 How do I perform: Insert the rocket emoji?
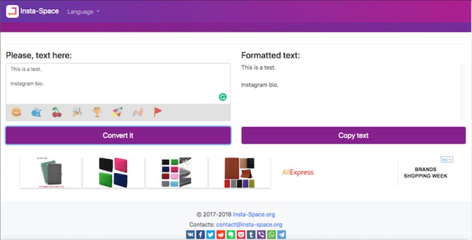(117, 113)
